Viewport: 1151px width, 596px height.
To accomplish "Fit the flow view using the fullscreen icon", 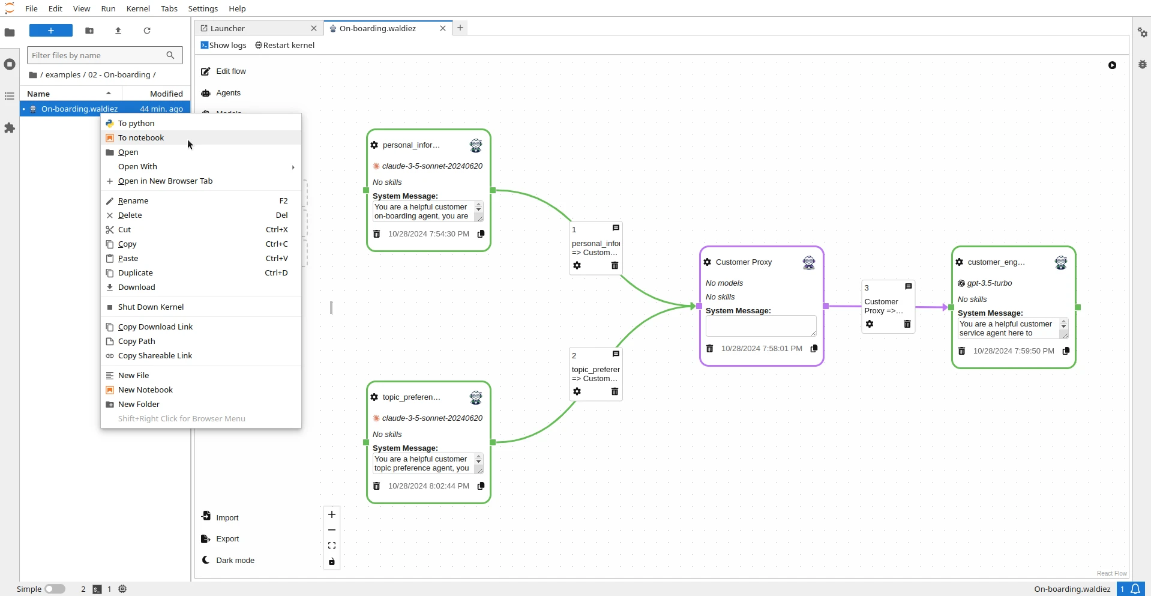I will tap(331, 546).
